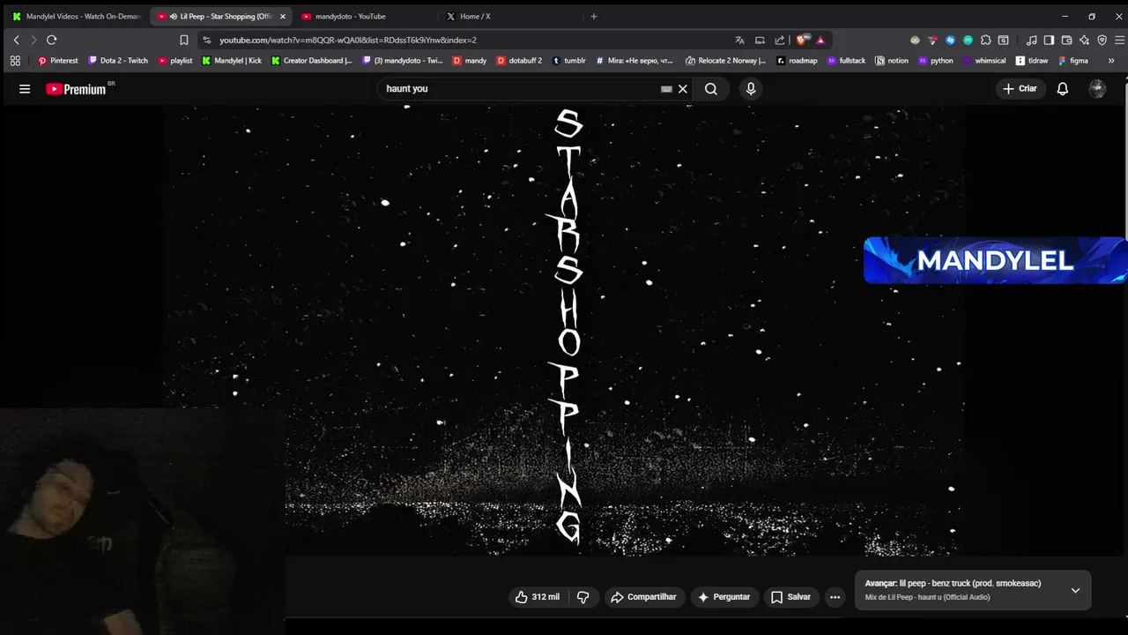Image resolution: width=1128 pixels, height=635 pixels.
Task: Open the YouTube notifications bell
Action: click(x=1063, y=88)
